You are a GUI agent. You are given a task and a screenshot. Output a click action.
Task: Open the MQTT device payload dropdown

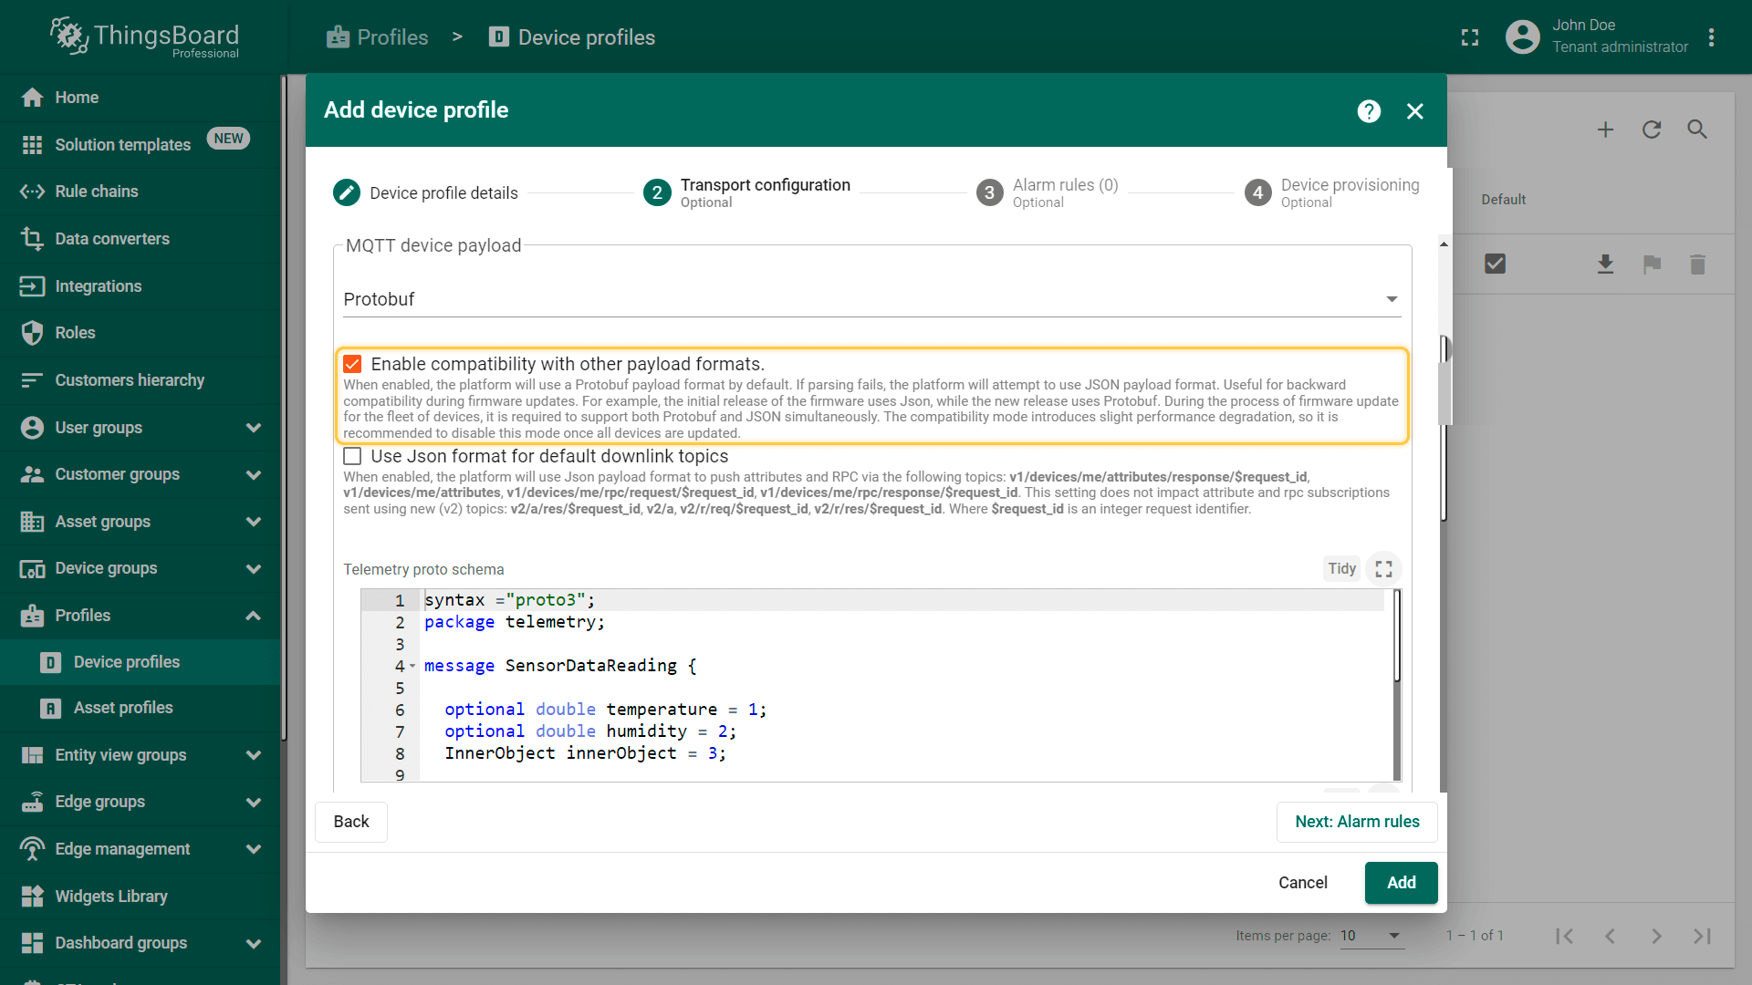[x=871, y=300]
